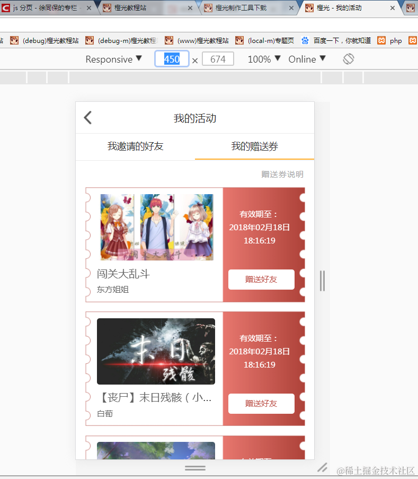Click the 我的活动 page title

(195, 118)
